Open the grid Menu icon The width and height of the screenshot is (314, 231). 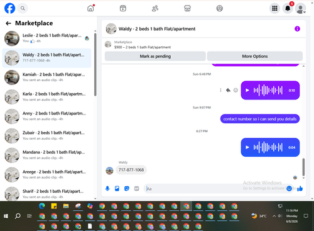pos(274,8)
